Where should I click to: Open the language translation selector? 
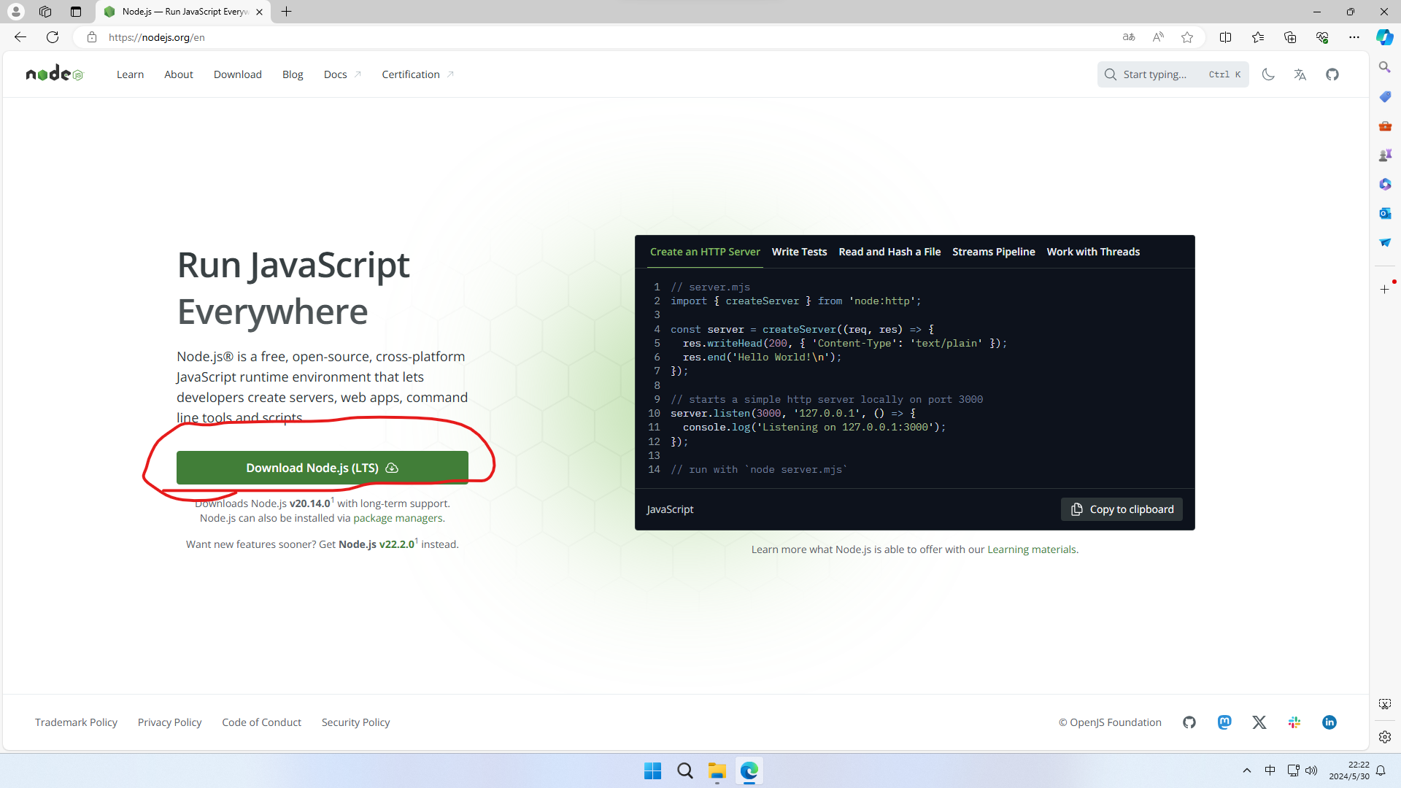click(x=1300, y=74)
